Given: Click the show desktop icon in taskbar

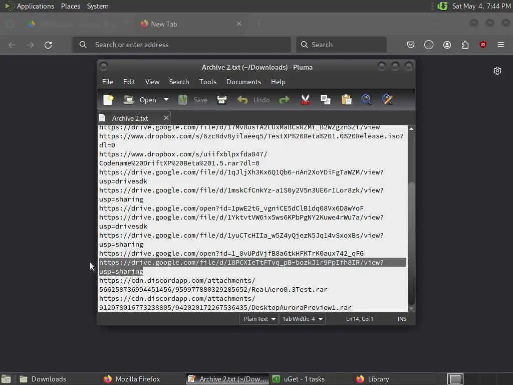Looking at the screenshot, I should pos(6,379).
